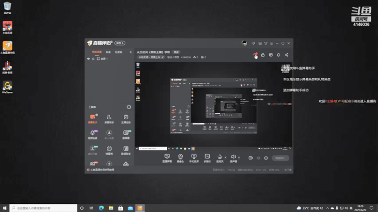This screenshot has height=212, width=378.
Task: Open the message icon in title bar
Action: click(x=253, y=43)
